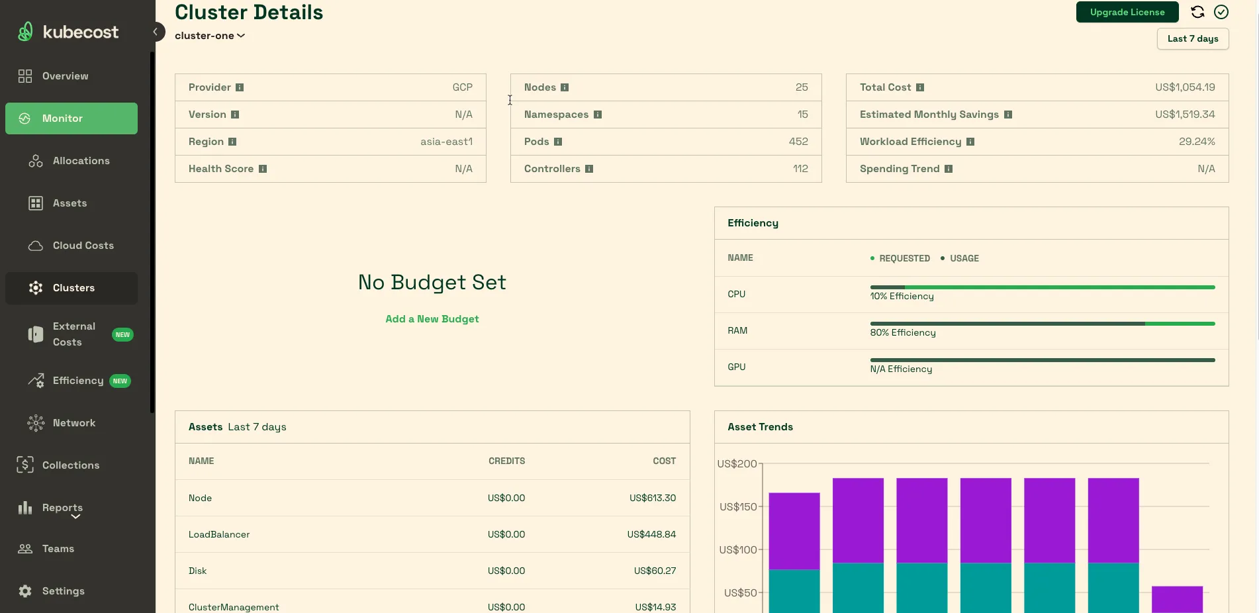Click the LoadBalancer asset row
Image resolution: width=1259 pixels, height=613 pixels.
click(432, 534)
